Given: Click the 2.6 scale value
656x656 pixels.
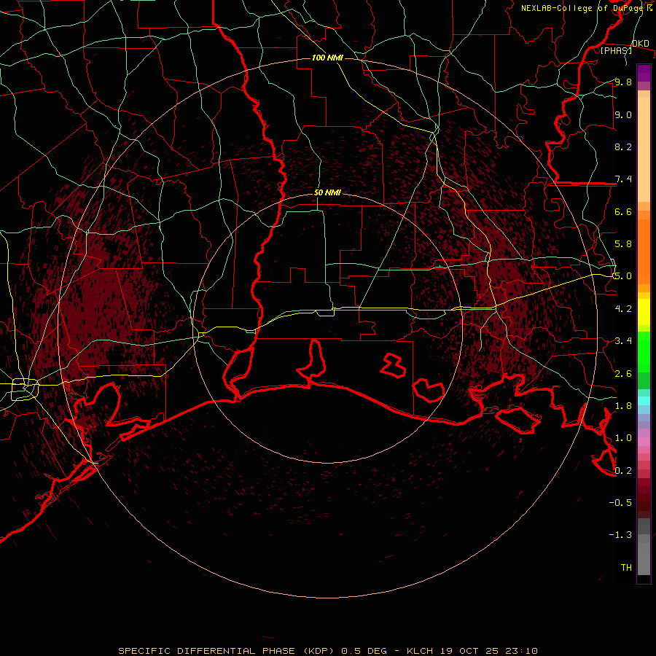Looking at the screenshot, I should click(x=623, y=374).
